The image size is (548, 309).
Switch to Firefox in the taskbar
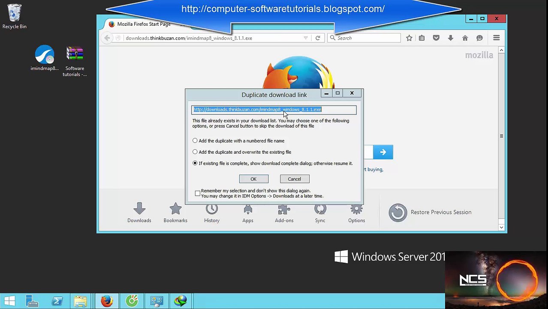coord(107,301)
